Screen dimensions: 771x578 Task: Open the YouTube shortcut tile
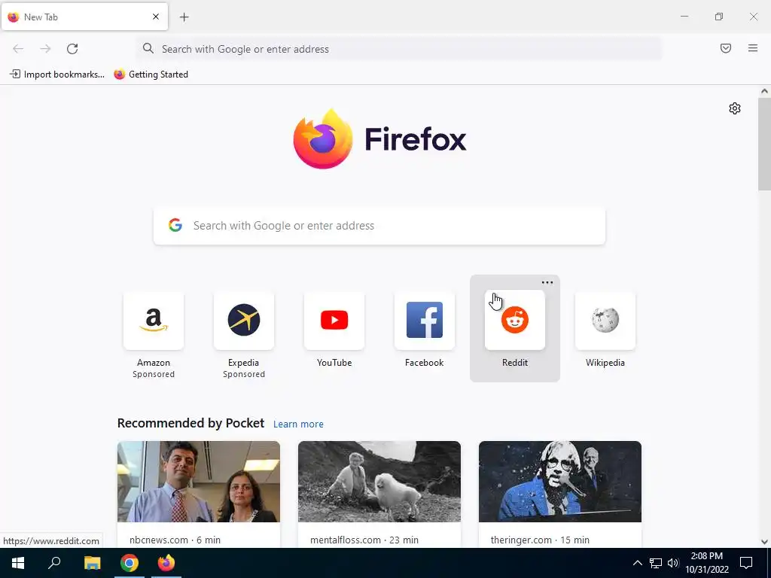[x=334, y=321]
